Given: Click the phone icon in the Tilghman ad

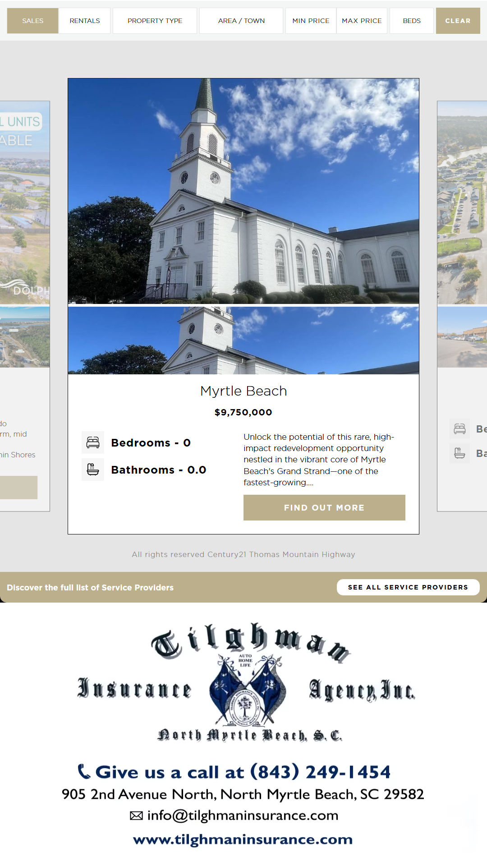Looking at the screenshot, I should [84, 771].
